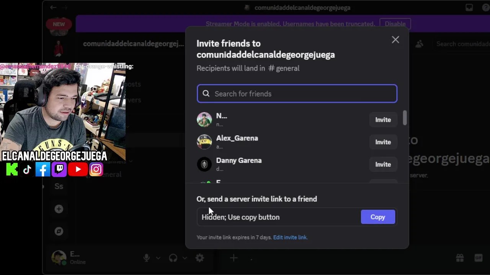Select the Ss server icon
Viewport: 490px width, 275px height.
[59, 186]
